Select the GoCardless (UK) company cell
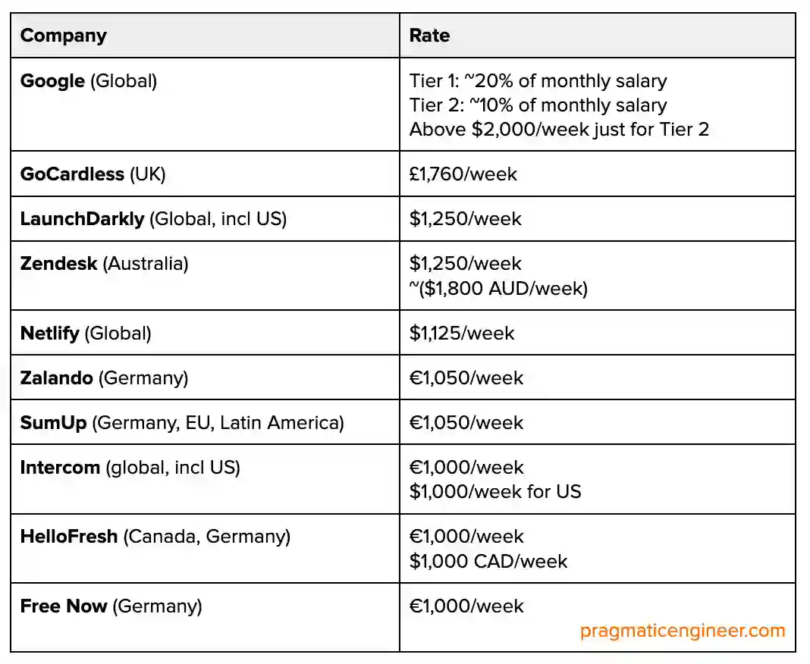This screenshot has width=810, height=664. click(x=93, y=174)
